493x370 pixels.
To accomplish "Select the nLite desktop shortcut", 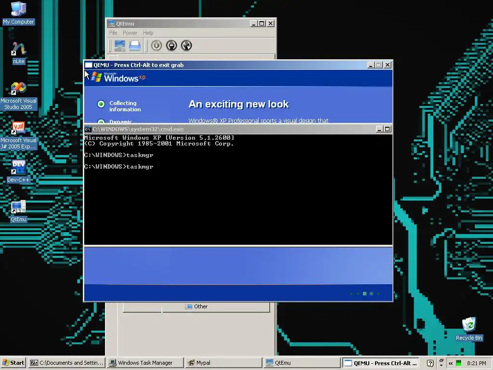I will (18, 53).
